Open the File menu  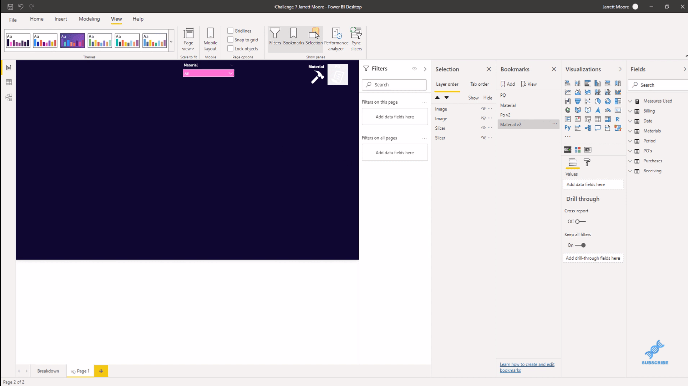tap(13, 20)
